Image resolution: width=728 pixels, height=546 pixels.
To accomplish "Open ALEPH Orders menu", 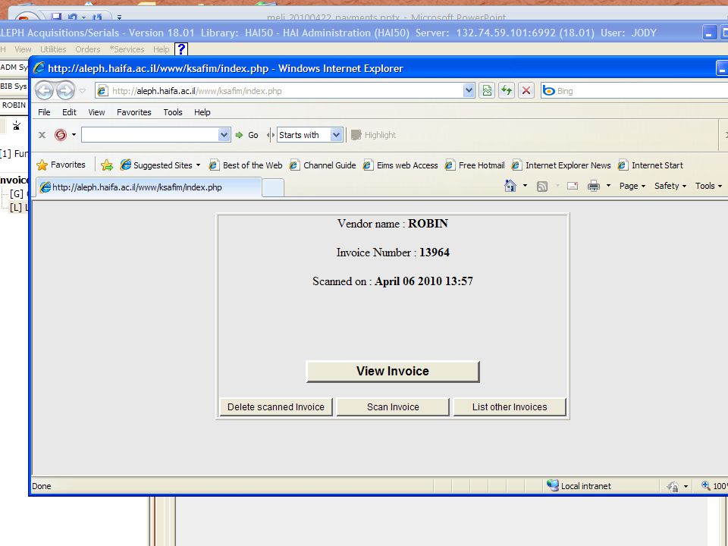I will (88, 49).
